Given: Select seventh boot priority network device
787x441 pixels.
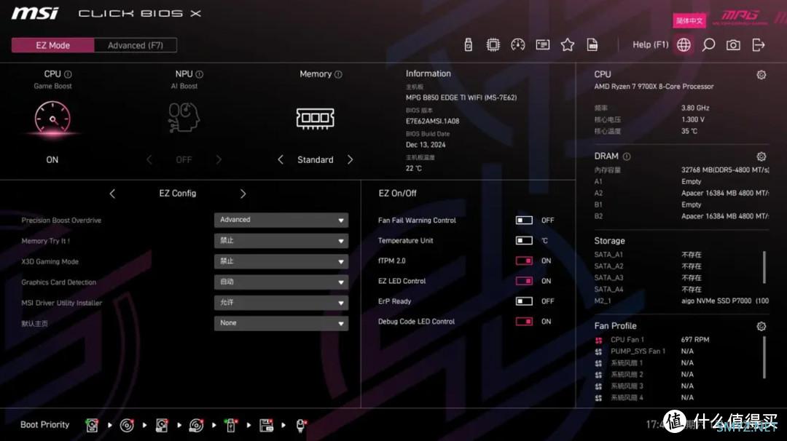Looking at the screenshot, I should click(x=301, y=425).
